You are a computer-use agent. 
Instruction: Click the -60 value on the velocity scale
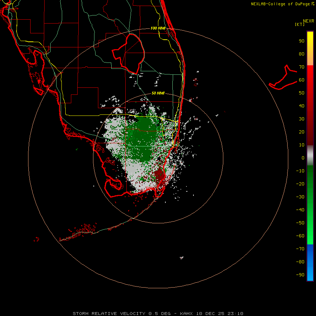point(300,236)
